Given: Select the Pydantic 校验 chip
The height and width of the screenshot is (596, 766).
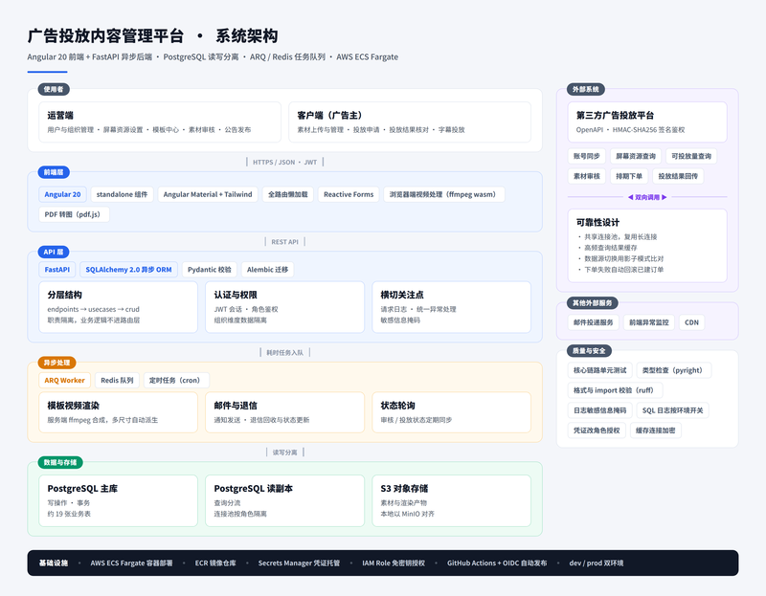Looking at the screenshot, I should 210,270.
